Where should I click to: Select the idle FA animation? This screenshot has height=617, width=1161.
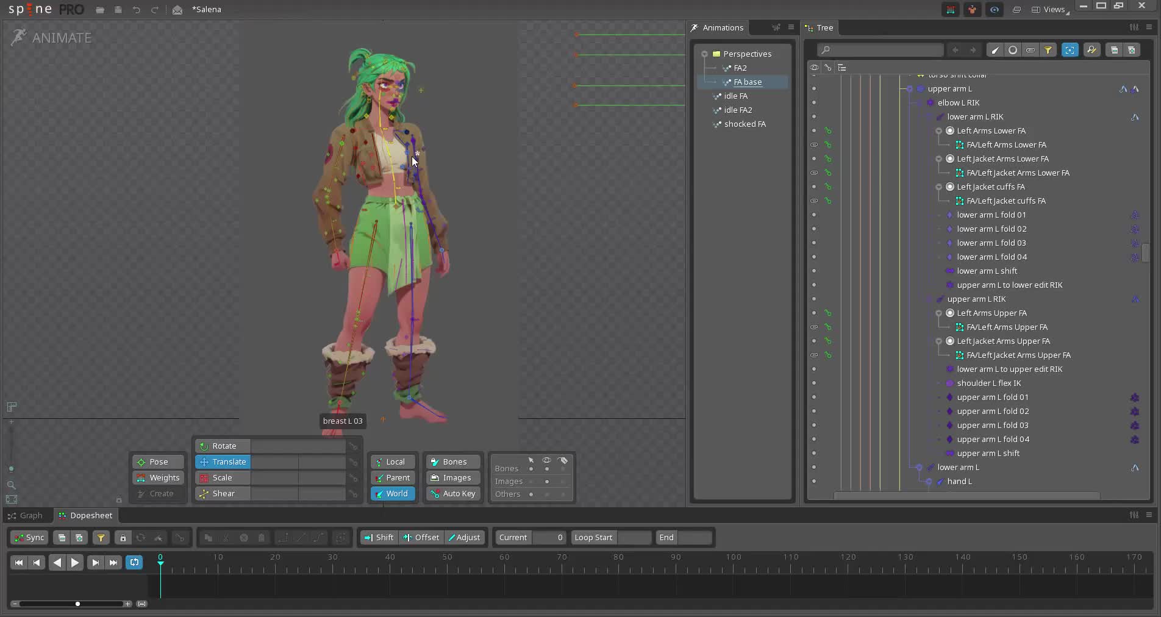[735, 96]
